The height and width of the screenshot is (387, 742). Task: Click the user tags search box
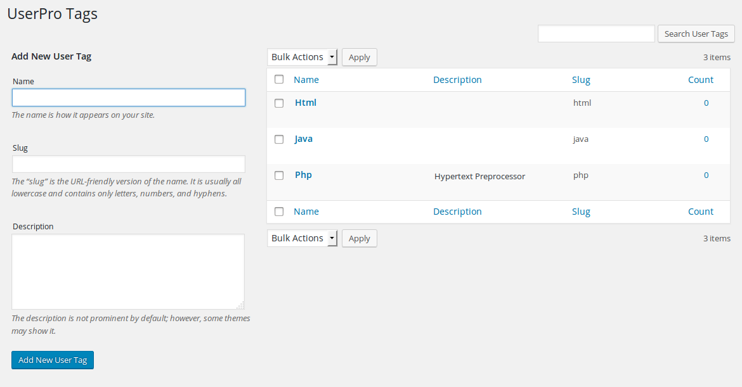click(x=596, y=34)
